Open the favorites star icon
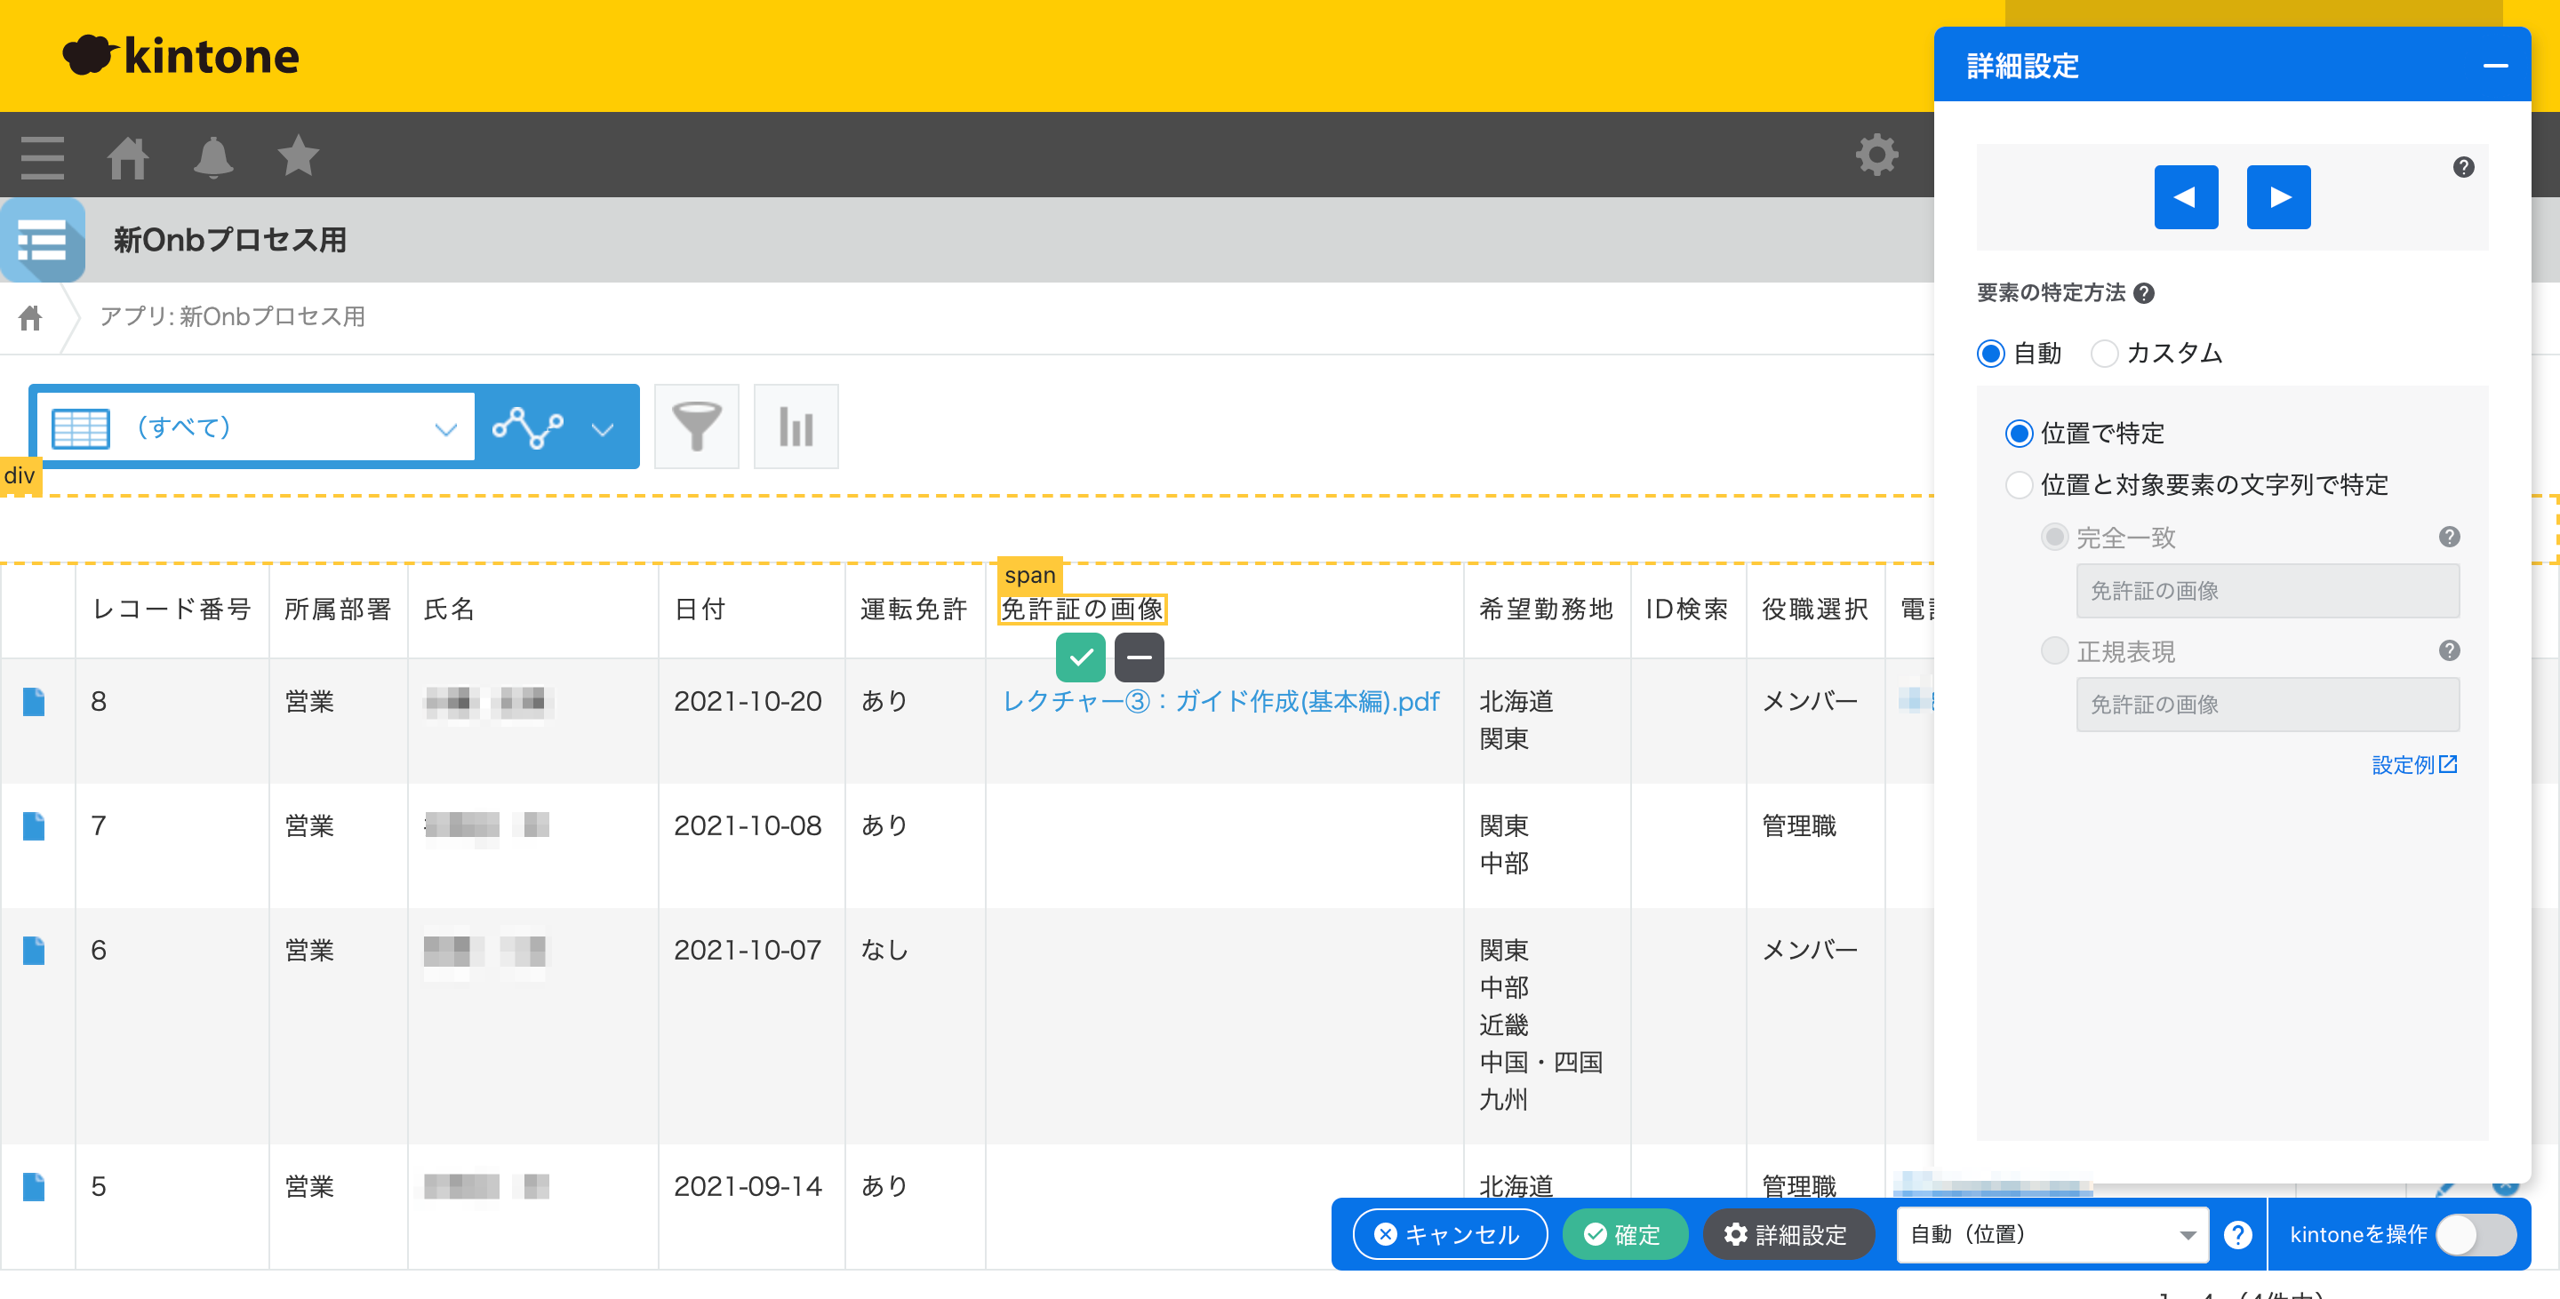This screenshot has height=1299, width=2560. (x=298, y=155)
